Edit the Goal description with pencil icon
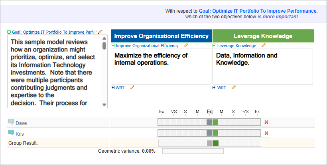Screen dimensions: 327x165 coord(100,32)
